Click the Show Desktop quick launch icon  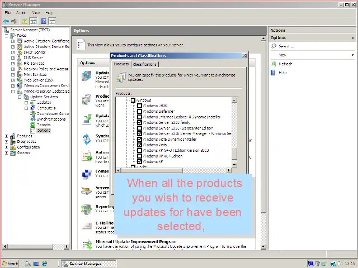[x=36, y=264]
